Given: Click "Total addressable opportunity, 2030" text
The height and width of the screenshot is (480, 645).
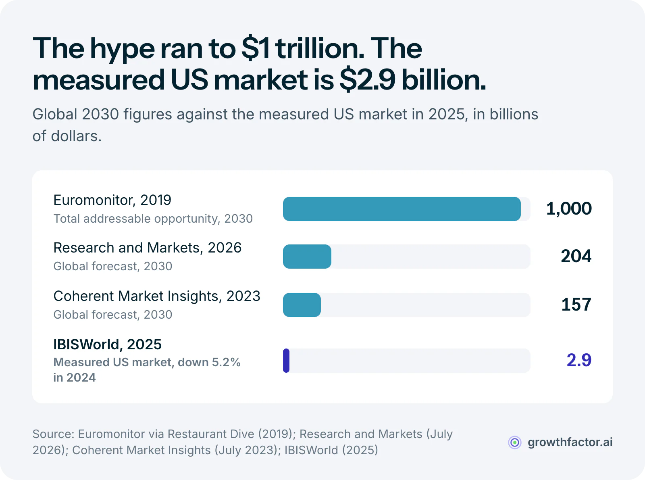Looking at the screenshot, I should [x=153, y=219].
